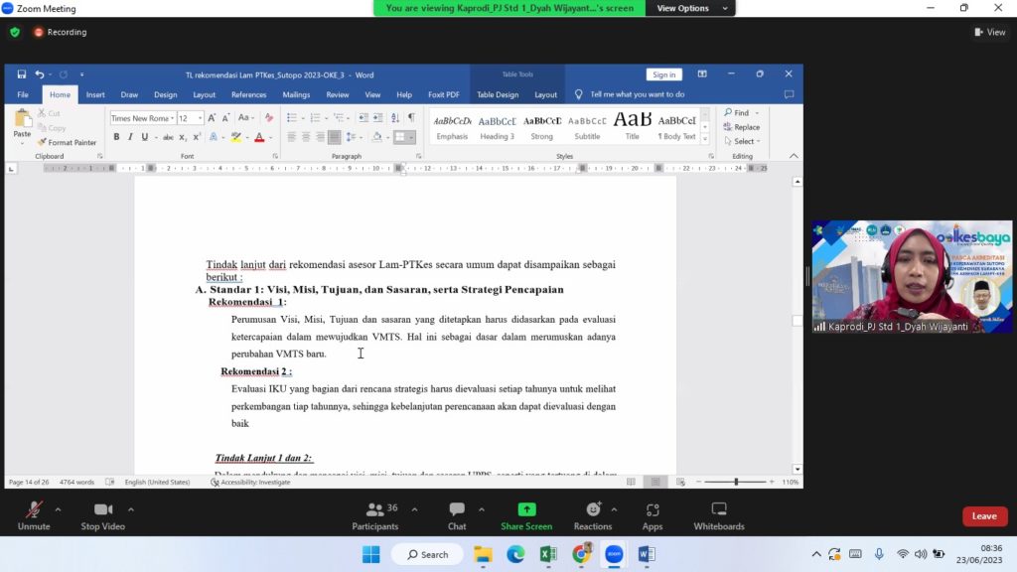Click Sign in button in Word

pyautogui.click(x=663, y=74)
